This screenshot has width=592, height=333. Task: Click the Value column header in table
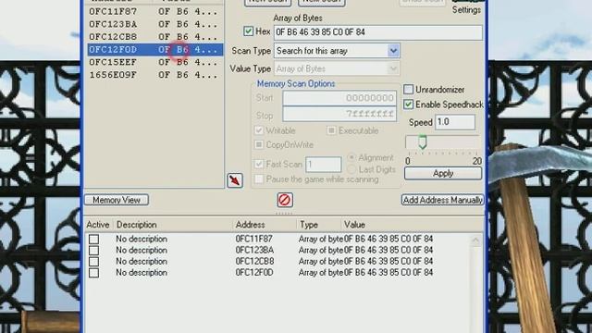[x=413, y=225]
